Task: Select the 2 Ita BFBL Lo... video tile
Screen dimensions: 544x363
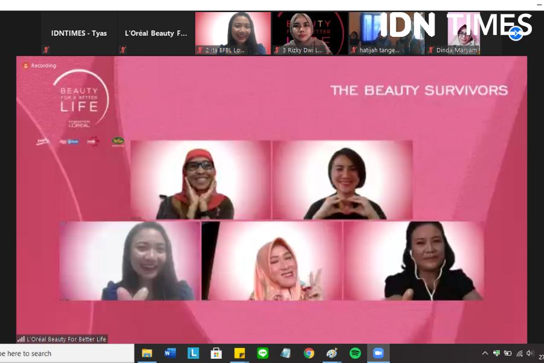Action: tap(233, 33)
